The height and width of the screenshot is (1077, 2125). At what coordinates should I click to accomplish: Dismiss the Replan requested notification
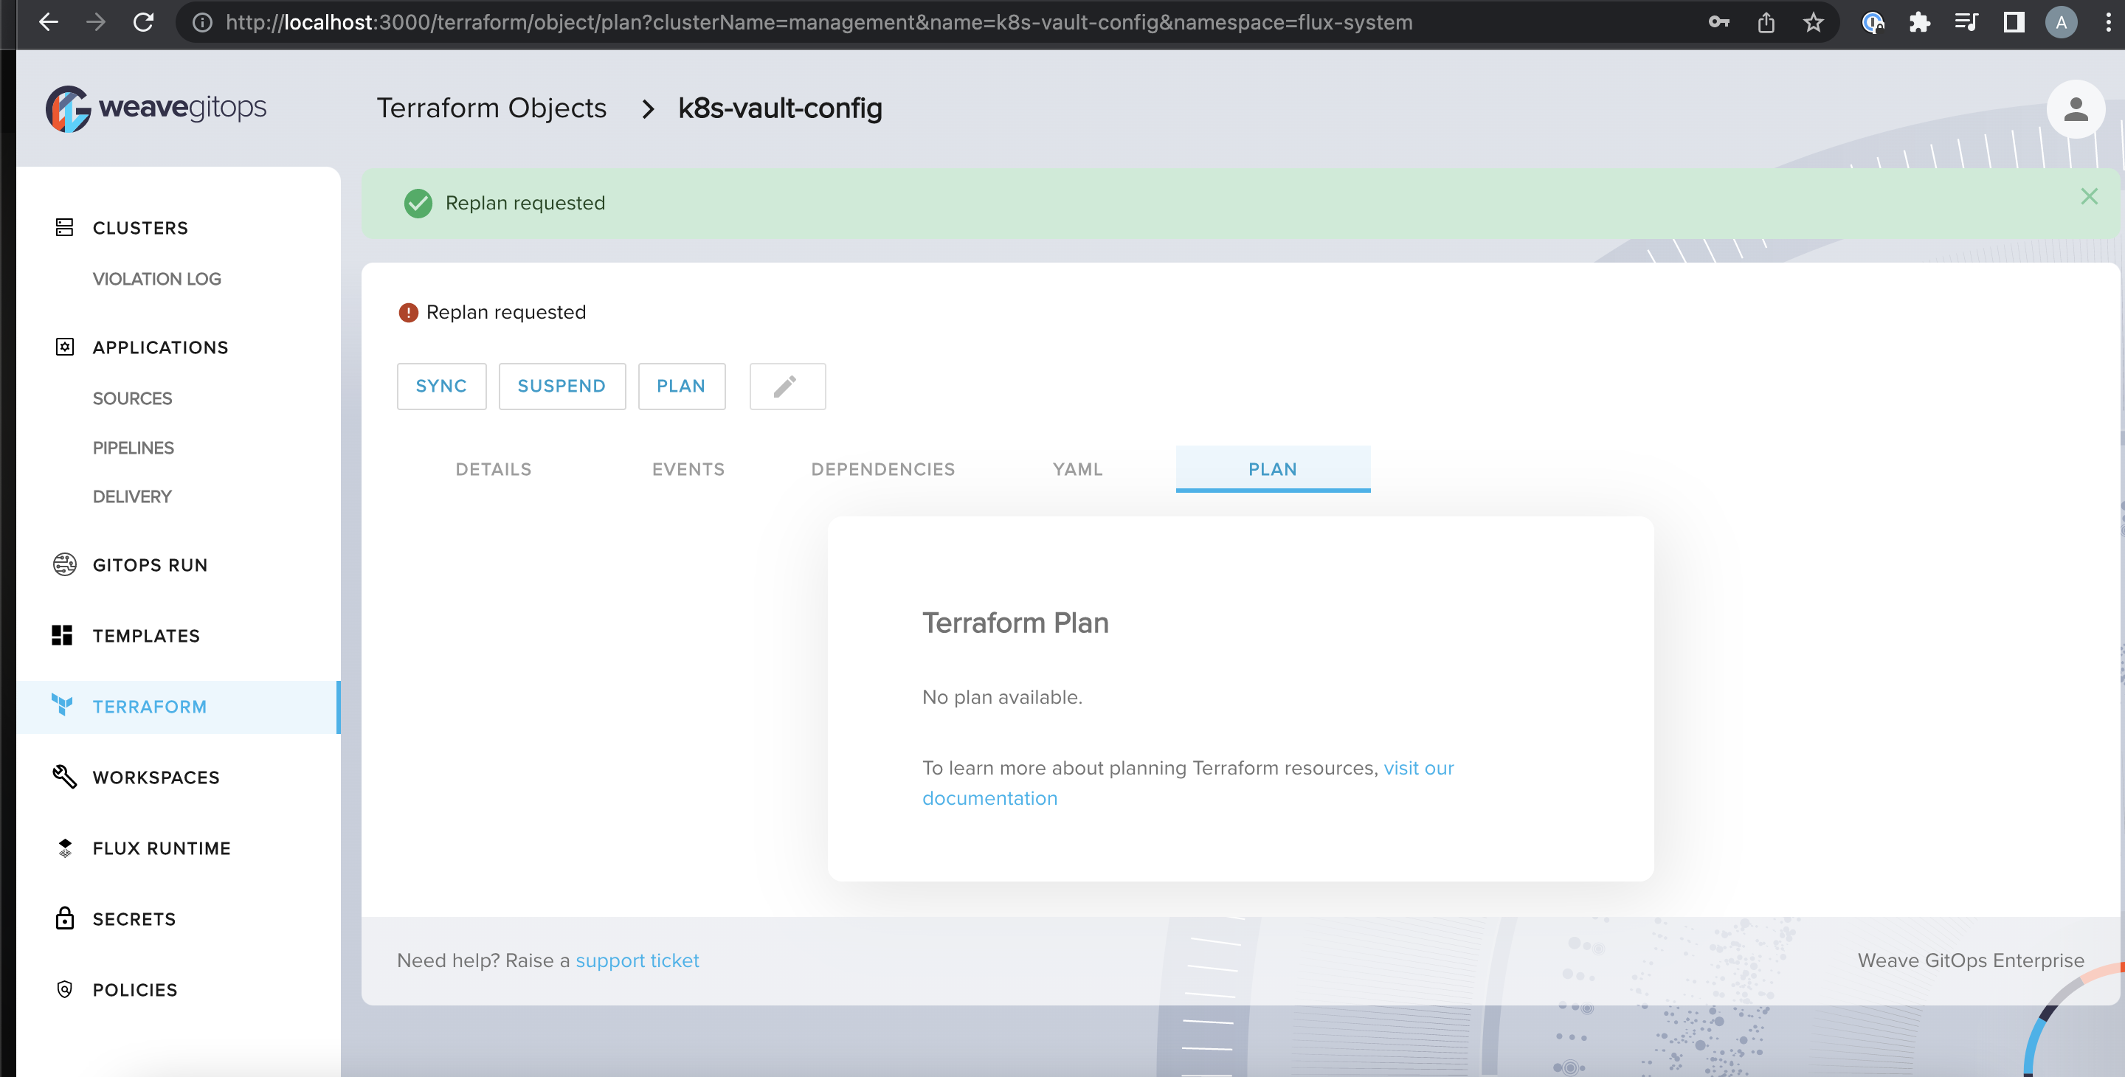click(2089, 196)
